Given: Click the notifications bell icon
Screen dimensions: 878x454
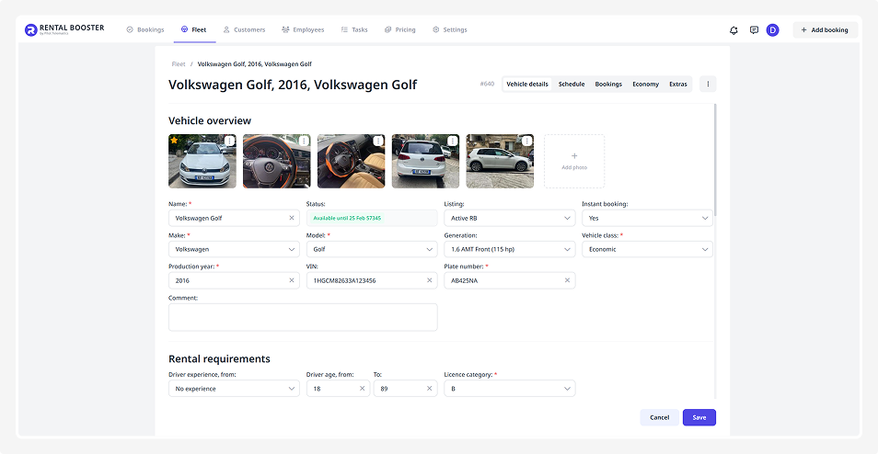Looking at the screenshot, I should tap(734, 30).
